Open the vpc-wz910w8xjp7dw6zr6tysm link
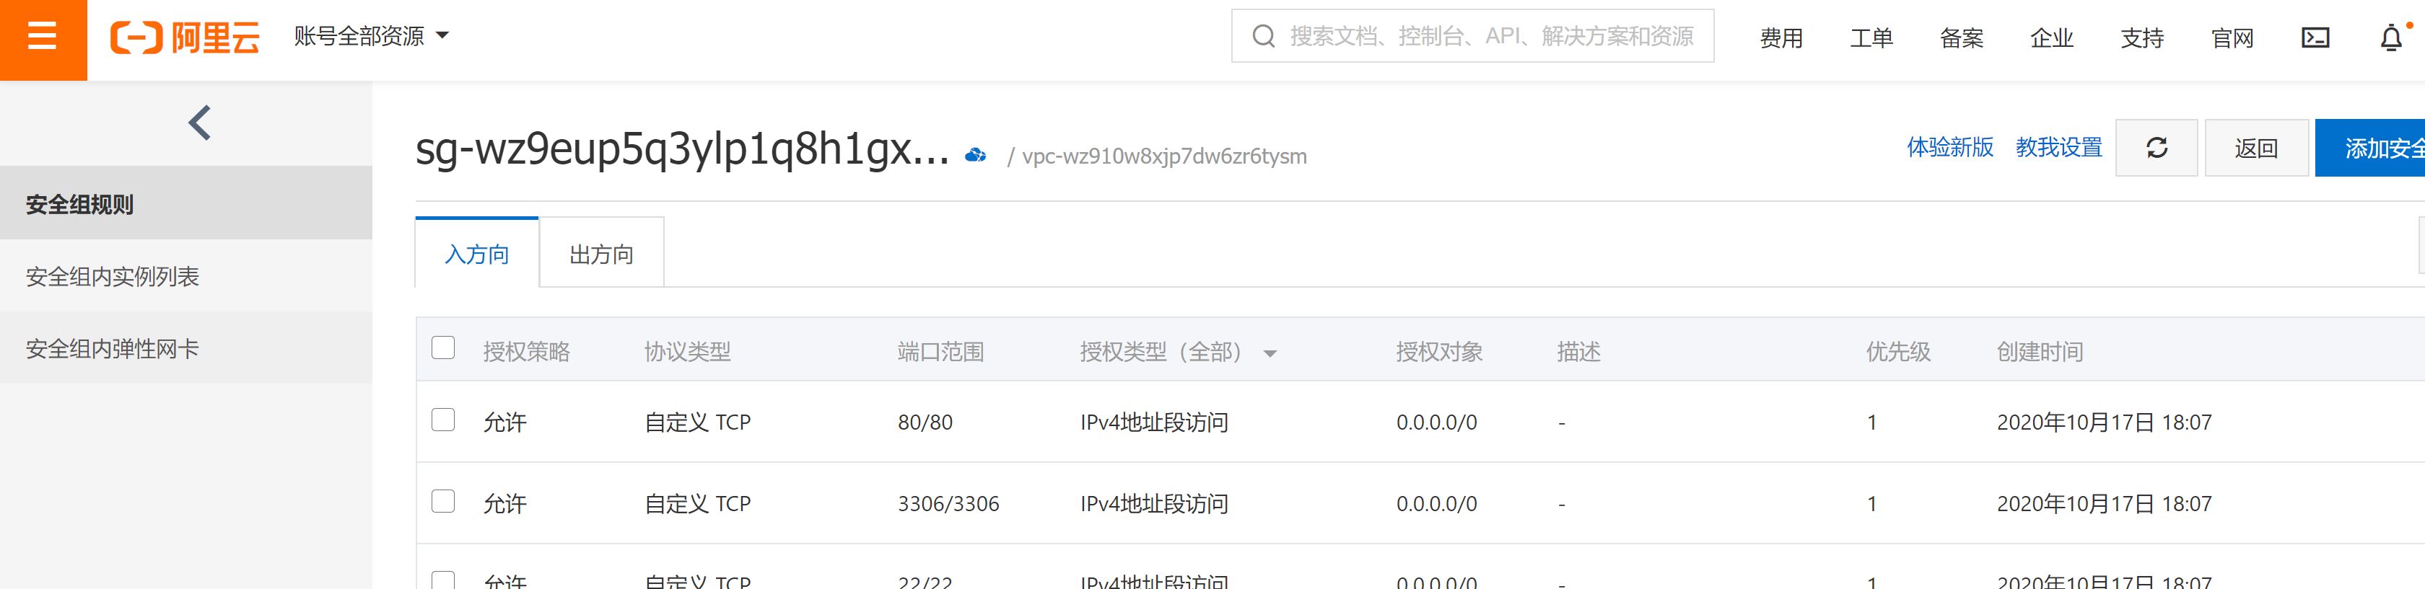This screenshot has width=2425, height=589. click(x=1164, y=156)
